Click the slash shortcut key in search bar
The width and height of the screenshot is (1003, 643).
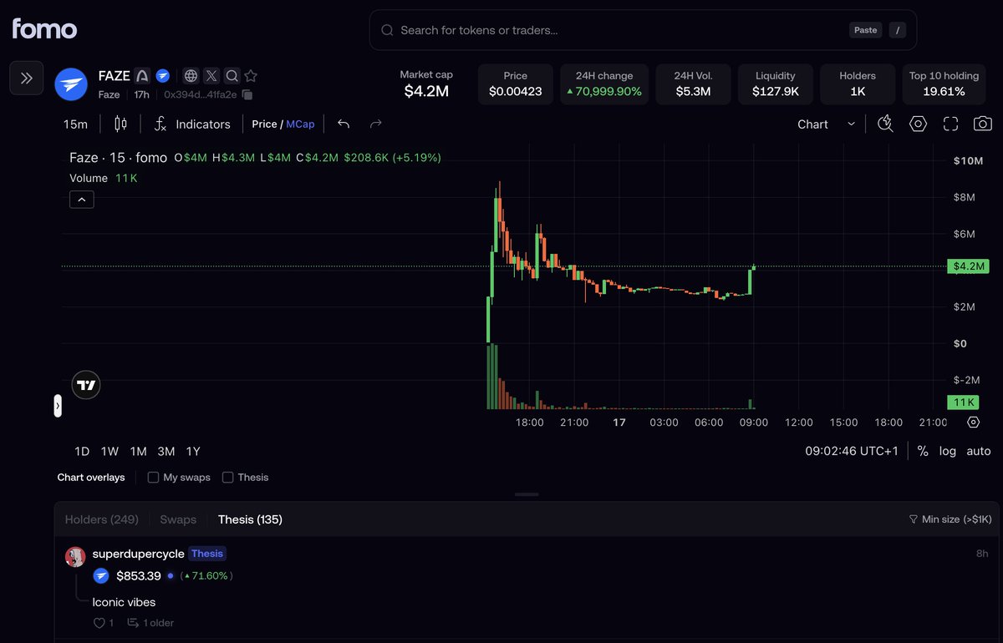897,30
